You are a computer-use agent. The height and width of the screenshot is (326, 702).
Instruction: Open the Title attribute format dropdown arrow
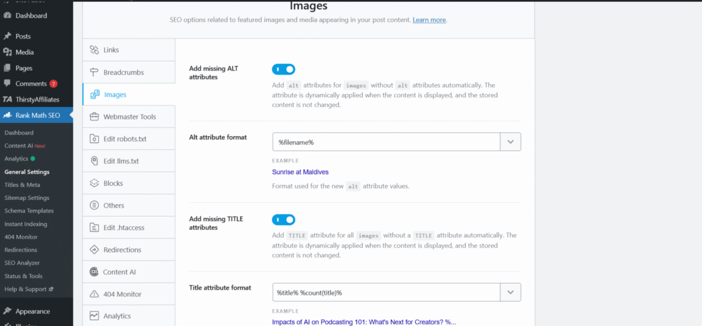(x=510, y=292)
